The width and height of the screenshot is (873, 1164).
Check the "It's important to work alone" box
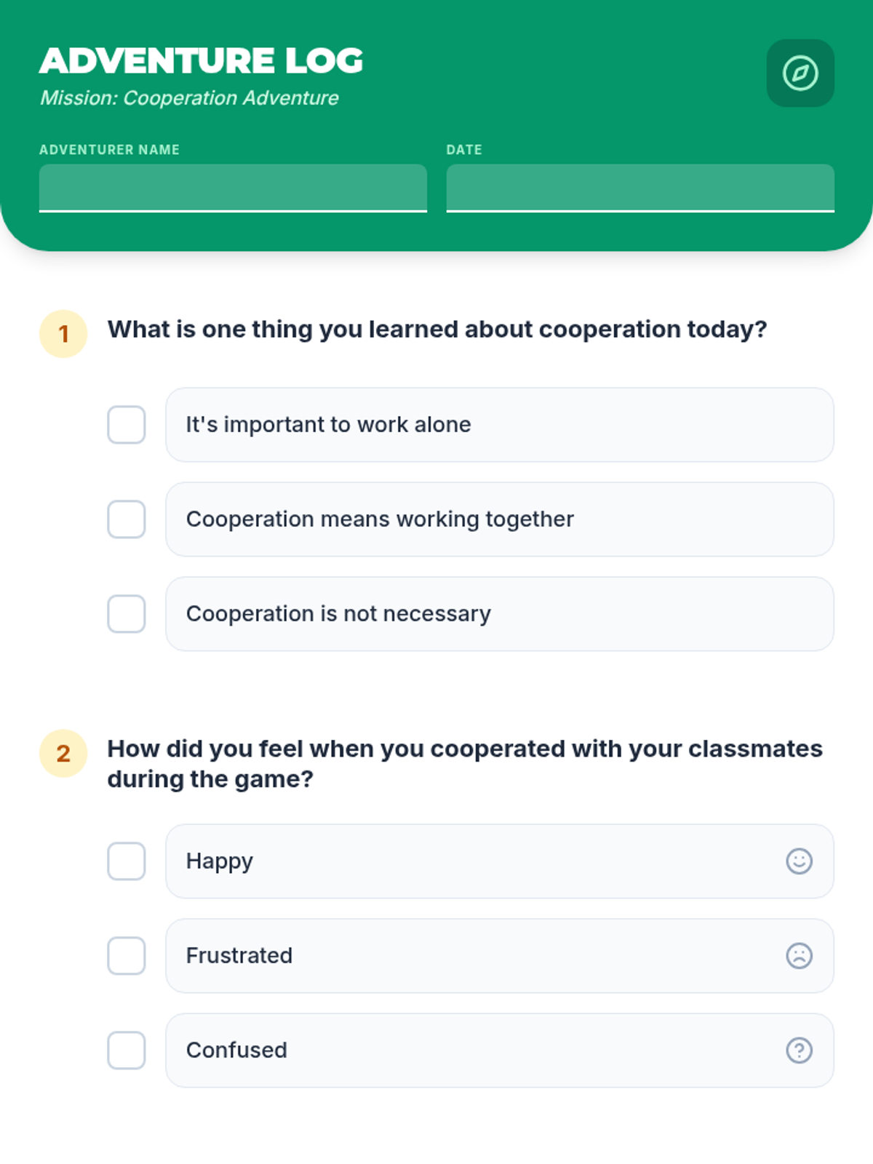tap(127, 425)
